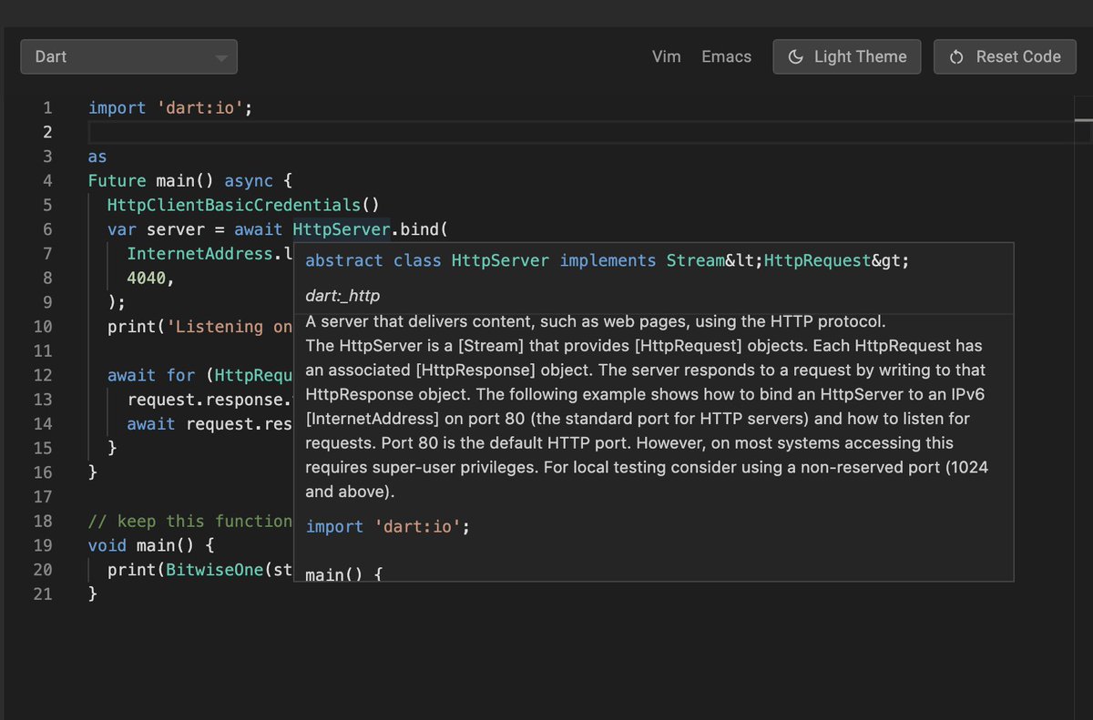Image resolution: width=1093 pixels, height=720 pixels.
Task: Click InternetAddress on line 7
Action: pyautogui.click(x=199, y=254)
